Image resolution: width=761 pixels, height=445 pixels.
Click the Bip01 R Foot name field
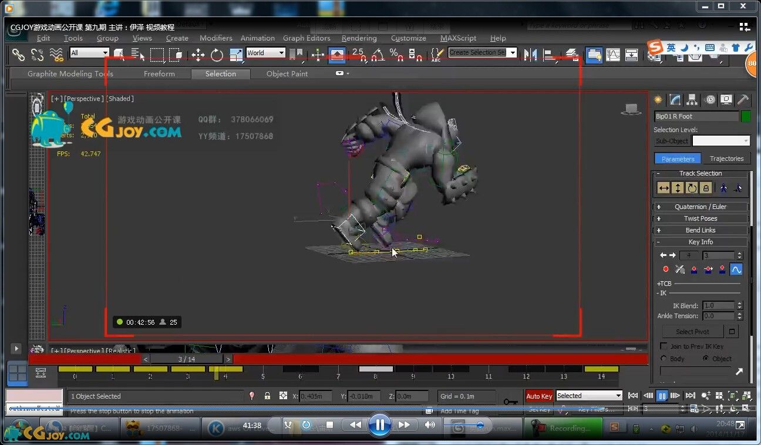696,116
